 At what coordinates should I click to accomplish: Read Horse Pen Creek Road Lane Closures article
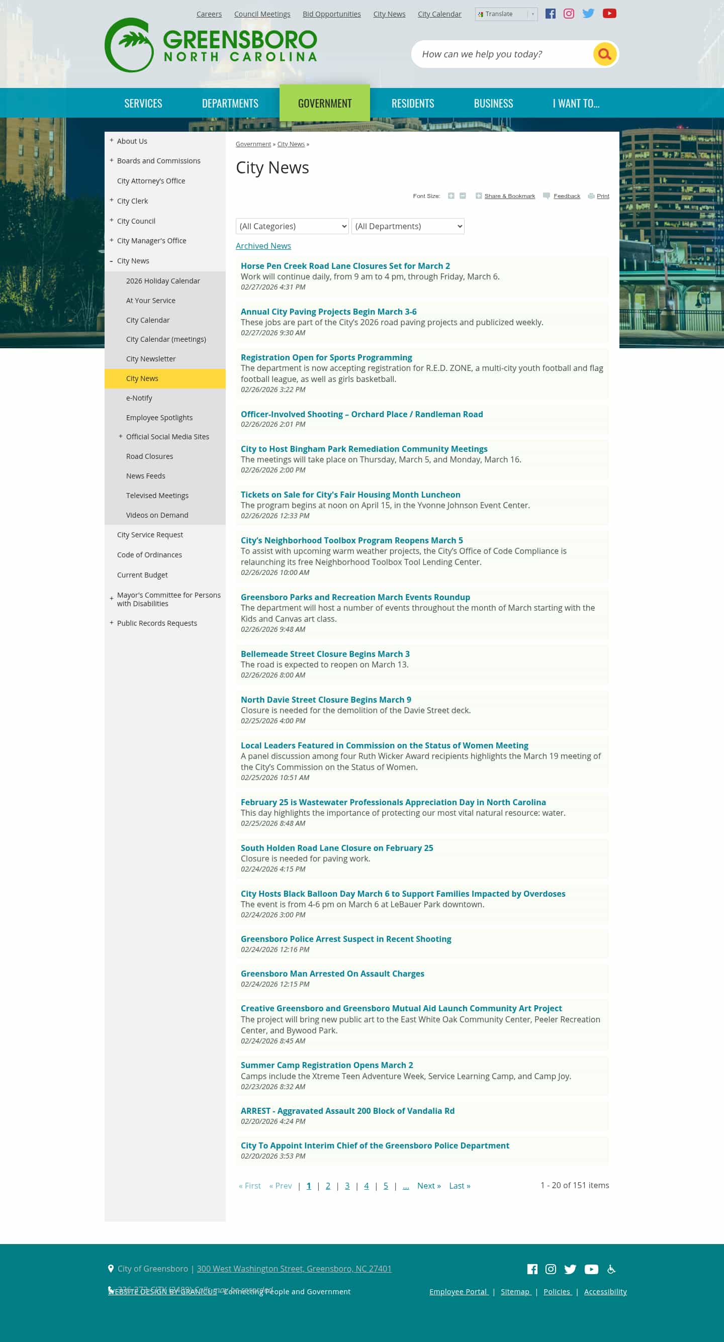tap(345, 266)
